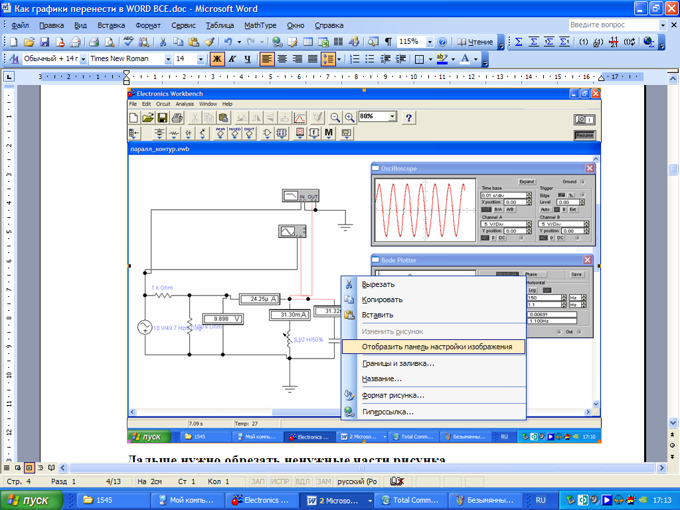This screenshot has width=680, height=510.
Task: Print the document via the printer icon
Action: pos(94,42)
